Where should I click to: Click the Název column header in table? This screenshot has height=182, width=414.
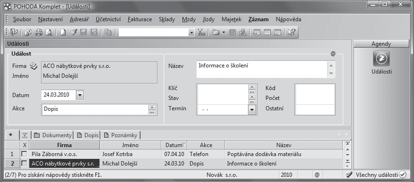(x=284, y=145)
